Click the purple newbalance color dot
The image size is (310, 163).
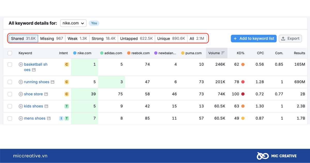(156, 53)
